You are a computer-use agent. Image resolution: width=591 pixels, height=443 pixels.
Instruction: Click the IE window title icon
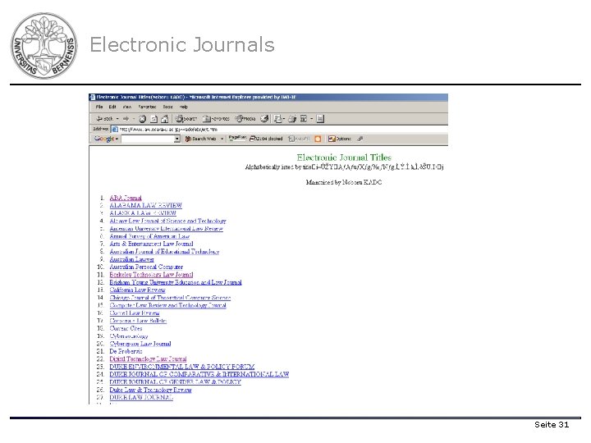pos(92,97)
